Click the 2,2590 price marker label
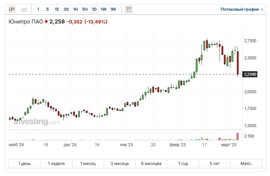The image size is (270, 176). (x=250, y=74)
